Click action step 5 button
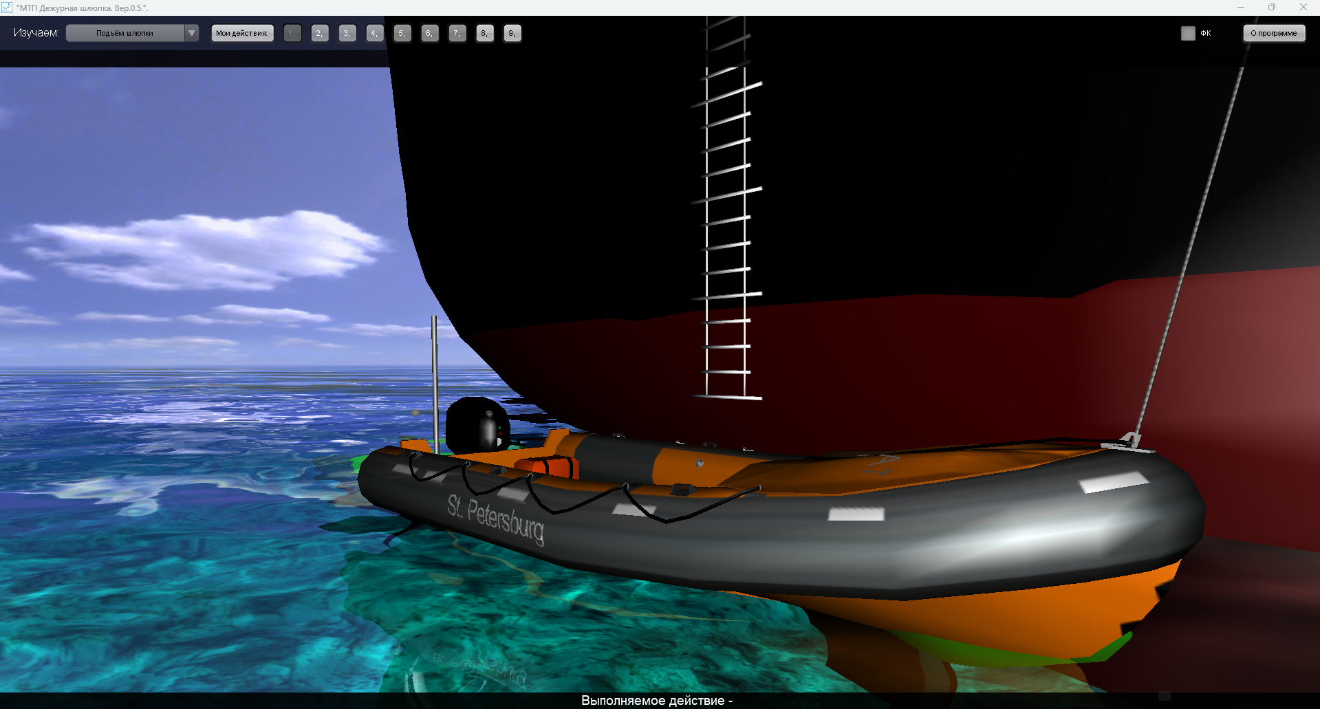This screenshot has width=1320, height=709. (x=402, y=33)
